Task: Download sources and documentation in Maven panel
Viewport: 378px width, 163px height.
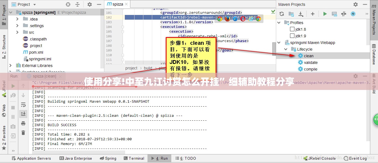Action: pos(301,14)
